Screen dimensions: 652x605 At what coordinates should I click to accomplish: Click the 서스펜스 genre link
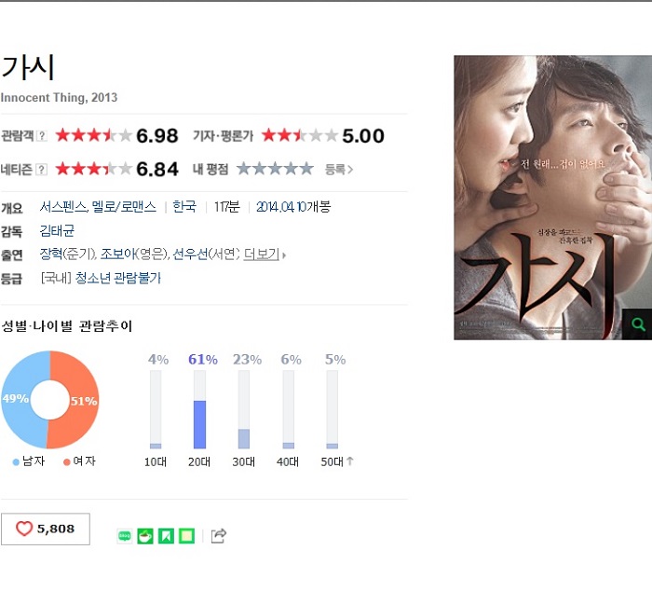coord(63,206)
